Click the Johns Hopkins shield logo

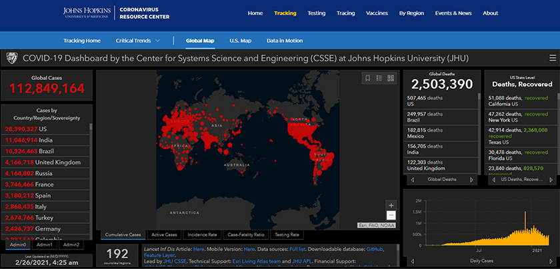click(11, 58)
